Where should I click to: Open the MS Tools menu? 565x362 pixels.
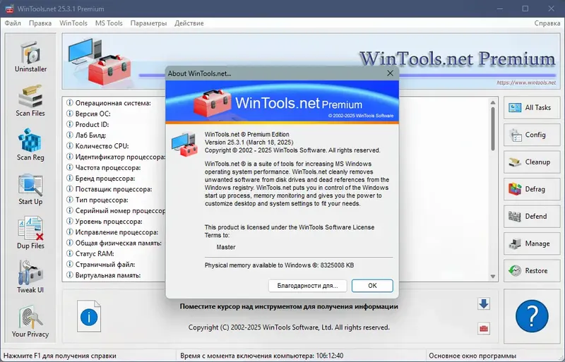coord(109,23)
